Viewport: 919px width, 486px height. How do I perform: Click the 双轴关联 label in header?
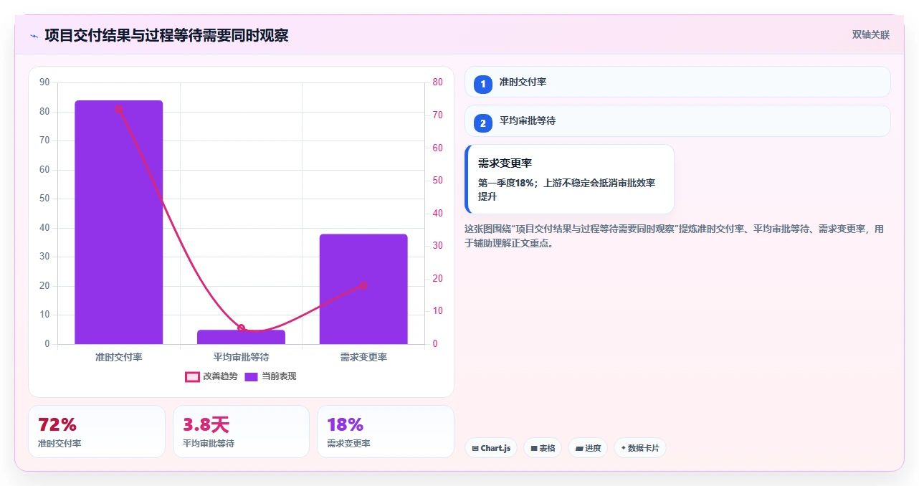tap(870, 35)
